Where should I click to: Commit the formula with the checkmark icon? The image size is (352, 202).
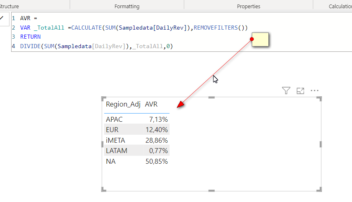pyautogui.click(x=2, y=18)
